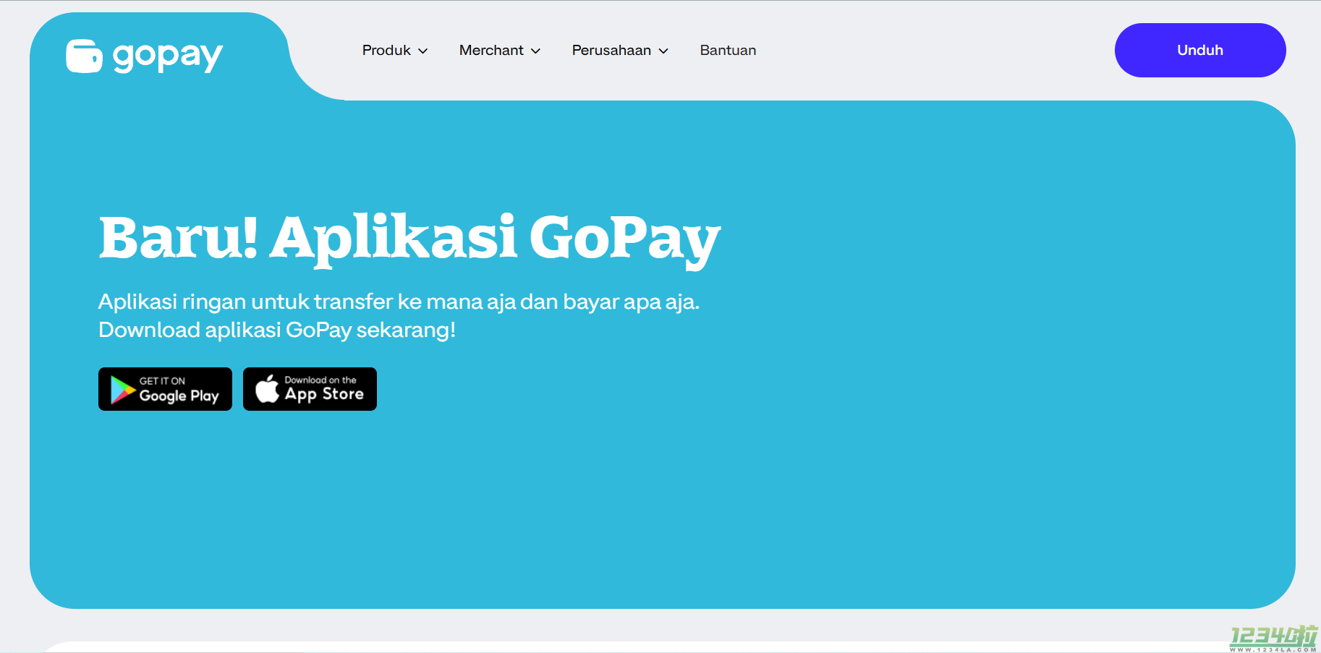The image size is (1321, 653).
Task: Open the Perusahaan menu
Action: coord(620,50)
